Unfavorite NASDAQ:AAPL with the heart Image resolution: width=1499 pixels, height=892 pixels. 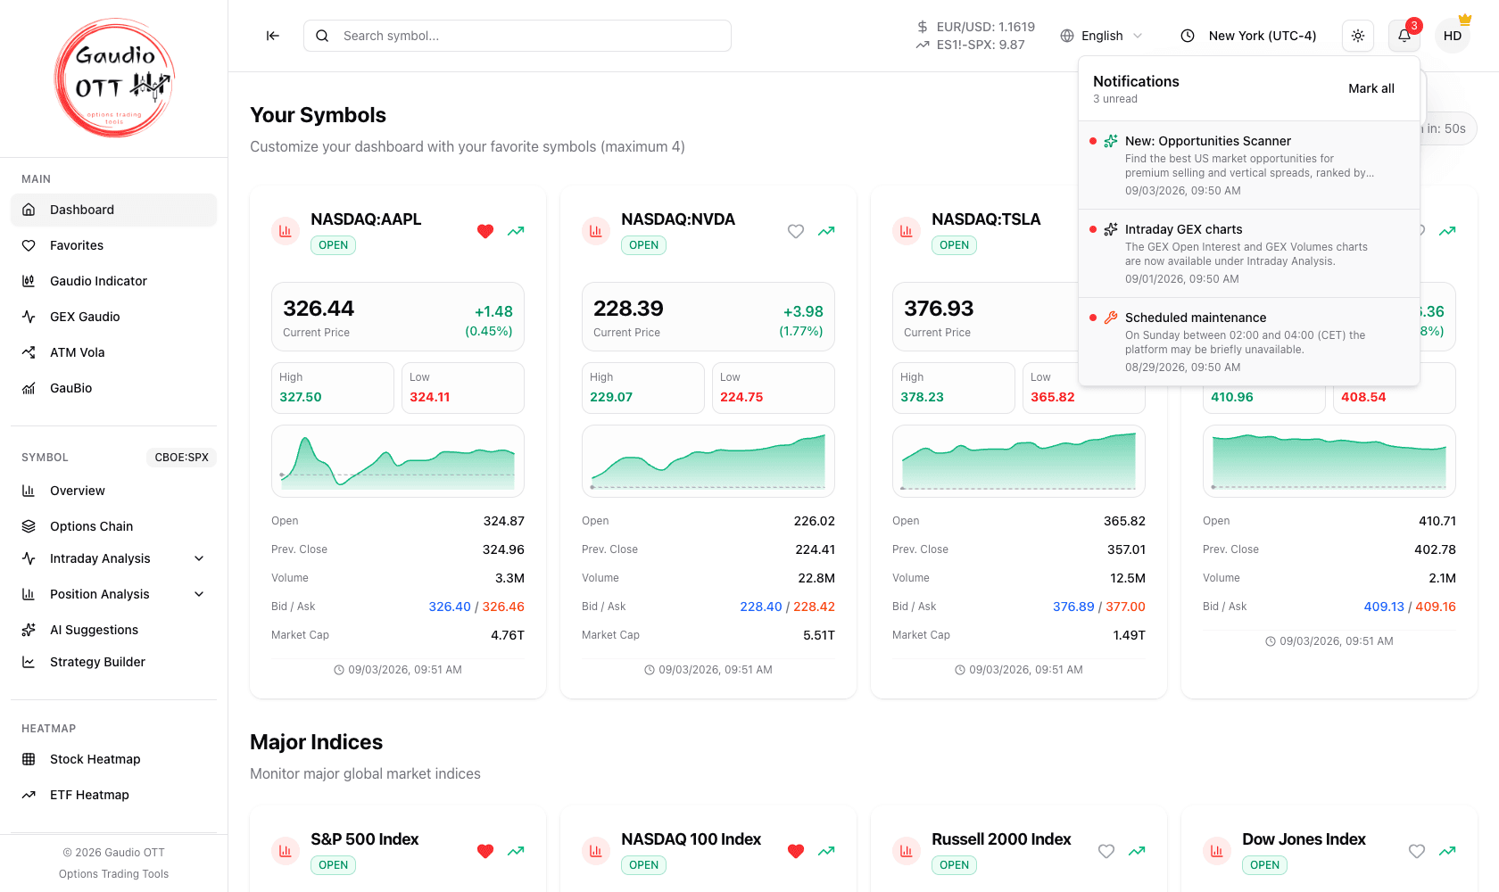coord(485,231)
